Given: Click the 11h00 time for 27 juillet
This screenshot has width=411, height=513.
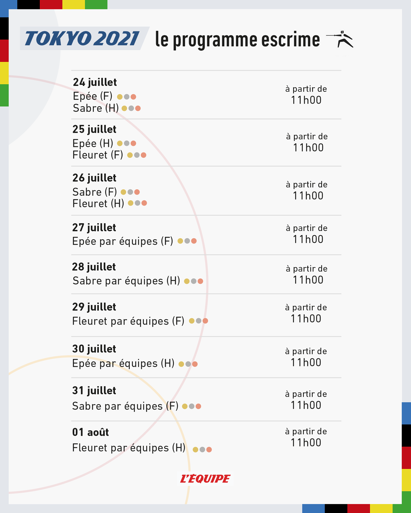Looking at the screenshot, I should (308, 239).
